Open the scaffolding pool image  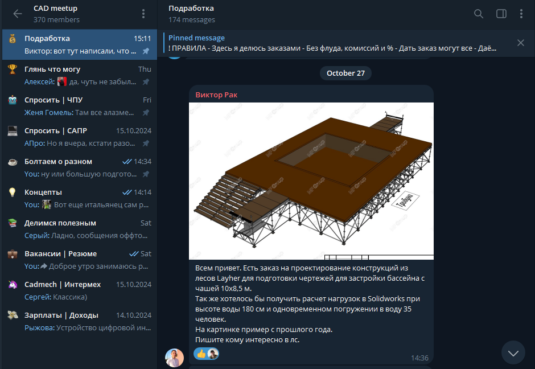[x=311, y=181]
